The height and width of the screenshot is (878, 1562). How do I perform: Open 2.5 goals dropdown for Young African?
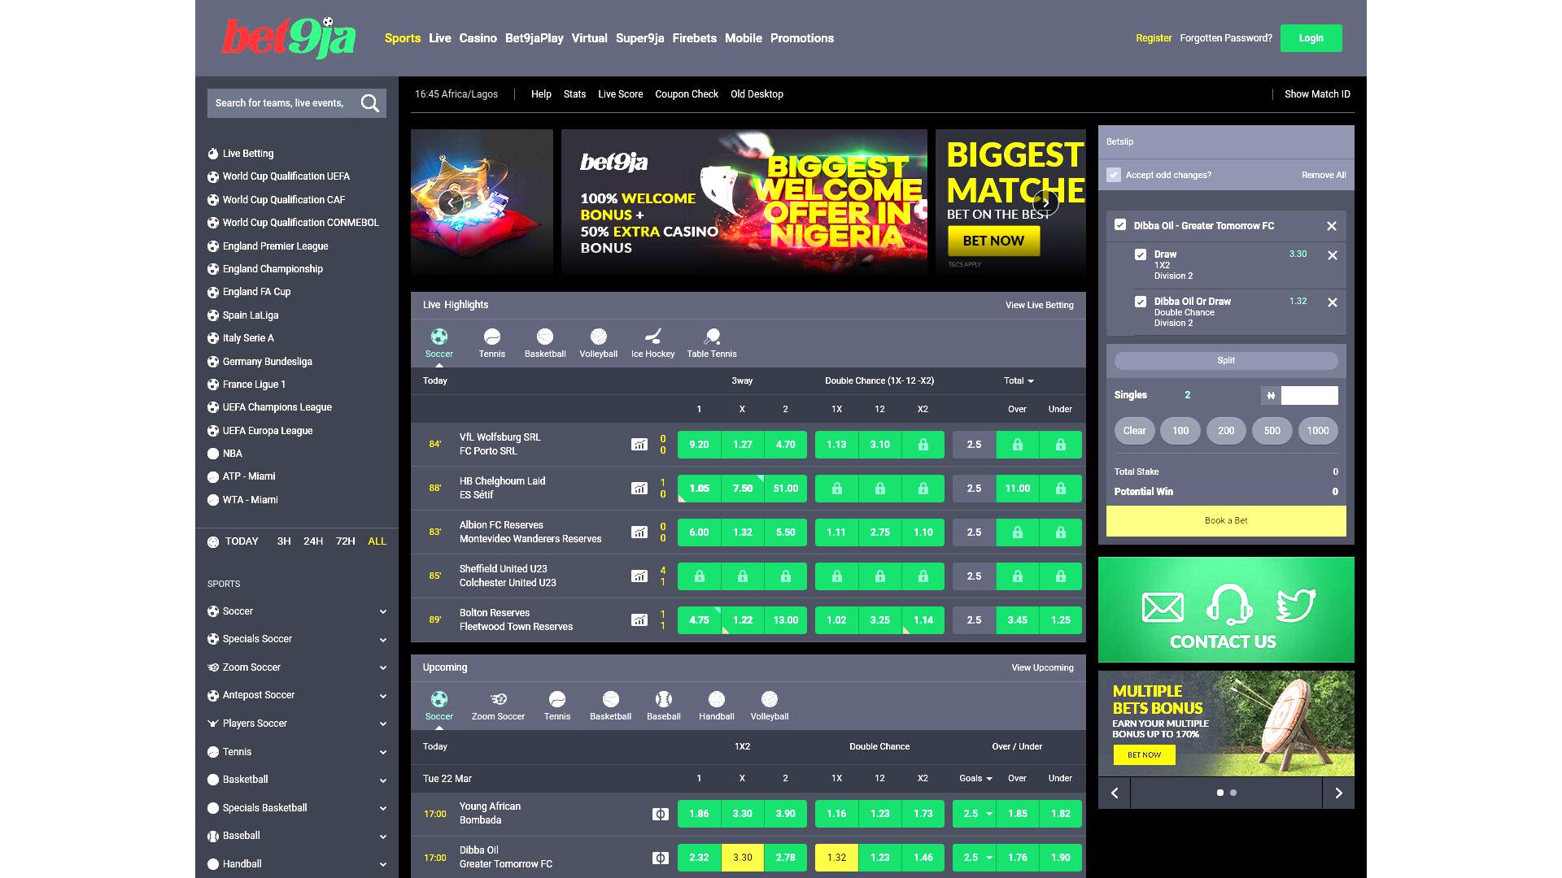[x=975, y=814]
